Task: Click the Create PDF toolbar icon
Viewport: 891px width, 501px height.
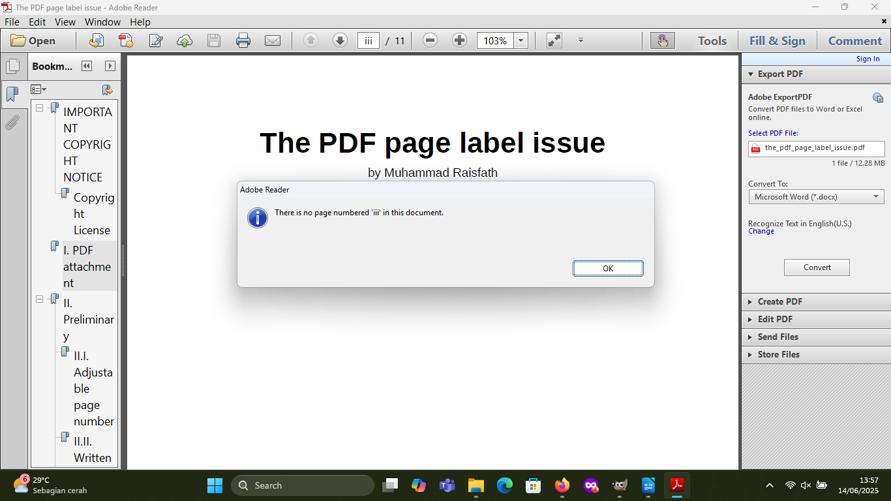Action: pos(126,40)
